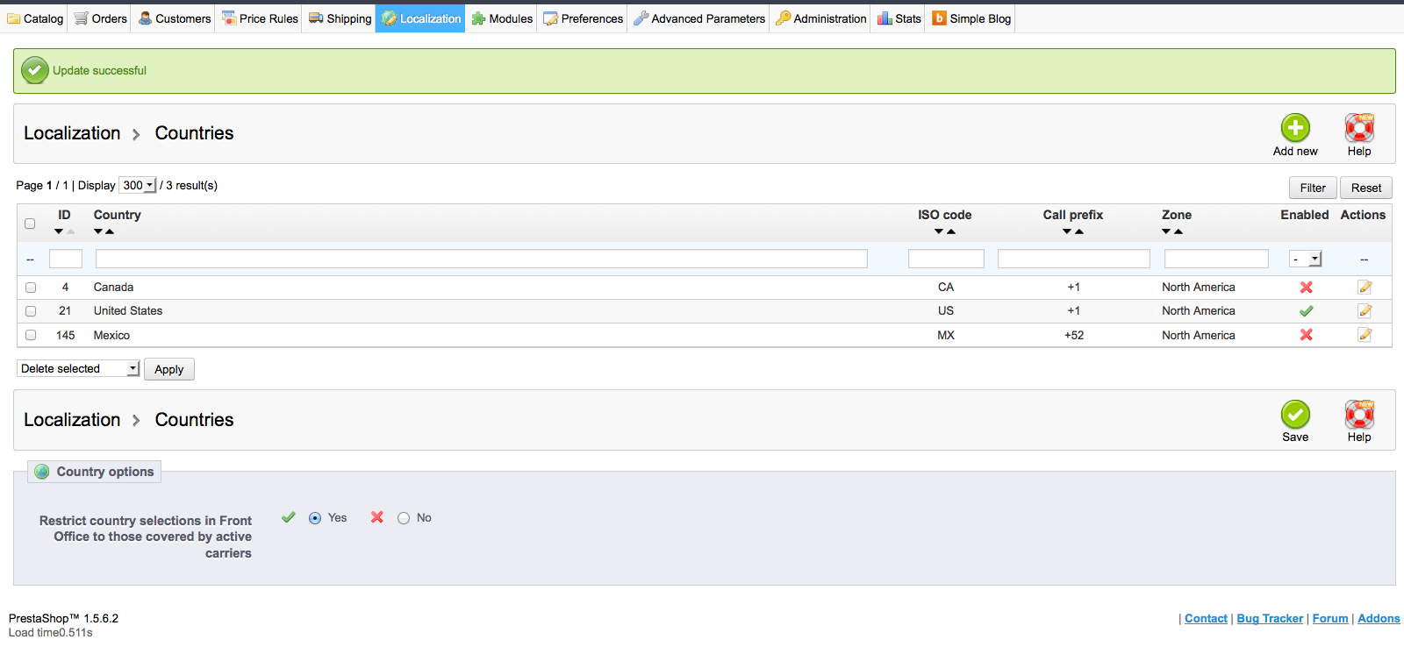Image resolution: width=1404 pixels, height=647 pixels.
Task: Edit the Mexico country row
Action: (x=1365, y=335)
